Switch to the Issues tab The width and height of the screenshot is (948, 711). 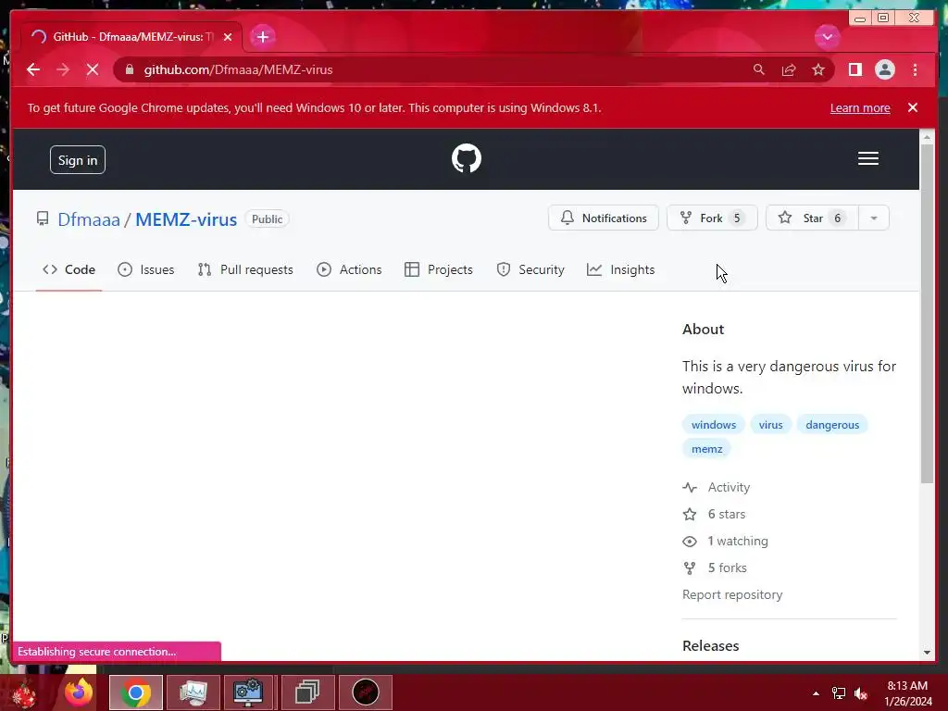[x=145, y=269]
